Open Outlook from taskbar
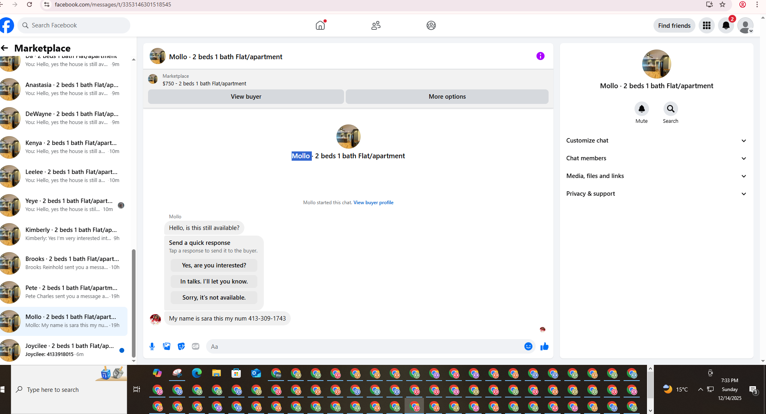The width and height of the screenshot is (766, 414). 256,373
